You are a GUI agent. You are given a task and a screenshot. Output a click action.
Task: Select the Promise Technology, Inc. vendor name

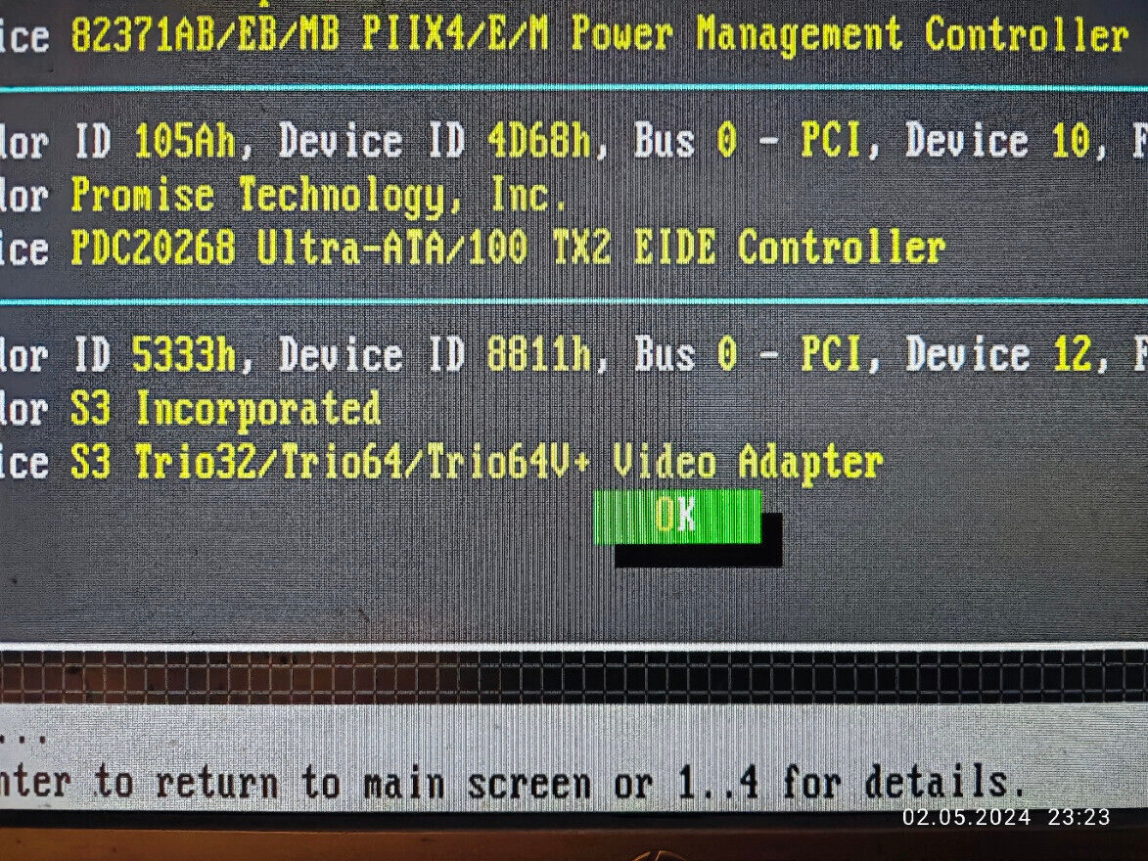click(319, 197)
